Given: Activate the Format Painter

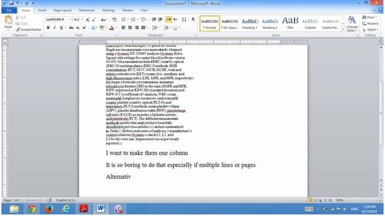Looking at the screenshot, I should tap(28, 29).
